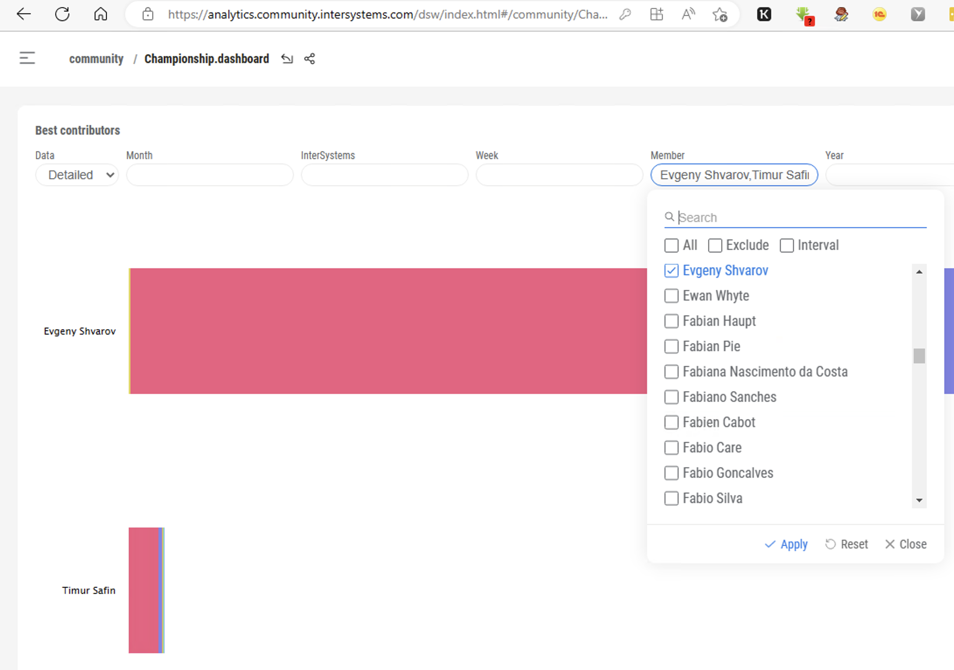Viewport: 954px width, 670px height.
Task: Click the dashboard back arrow icon
Action: [x=287, y=59]
